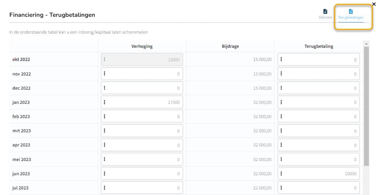
Task: Open three-dot menu for jul 2023 Verhoging
Action: tap(105, 188)
